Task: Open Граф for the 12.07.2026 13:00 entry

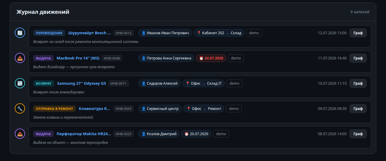Action: (x=358, y=33)
